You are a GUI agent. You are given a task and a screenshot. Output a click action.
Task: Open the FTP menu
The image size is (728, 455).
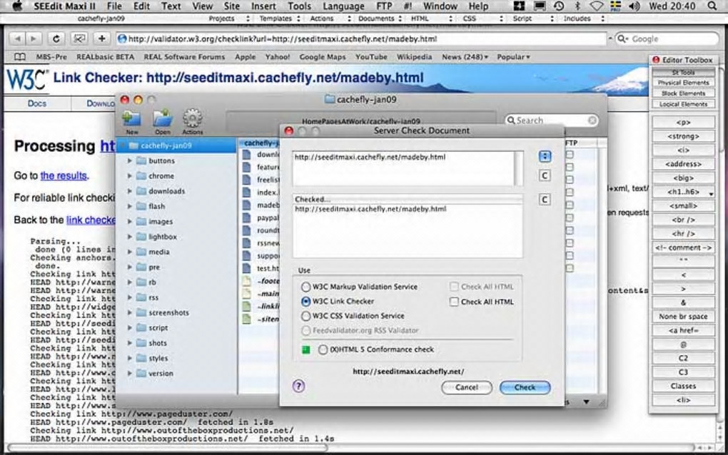coord(385,6)
